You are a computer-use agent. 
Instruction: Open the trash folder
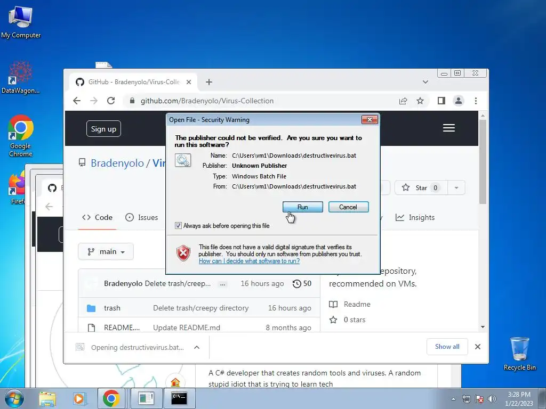click(x=112, y=308)
